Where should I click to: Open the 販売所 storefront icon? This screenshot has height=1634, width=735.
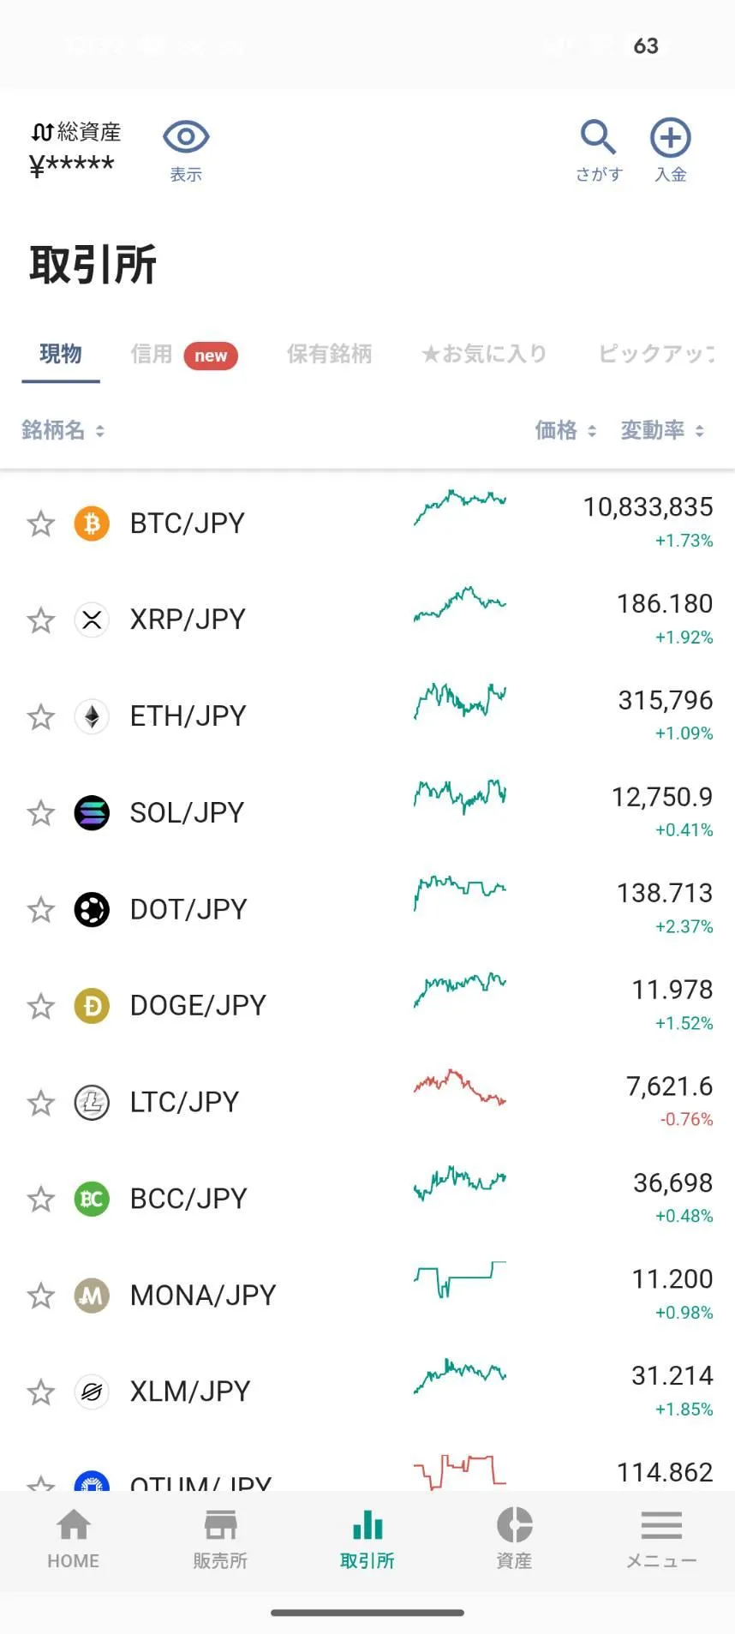(220, 1525)
